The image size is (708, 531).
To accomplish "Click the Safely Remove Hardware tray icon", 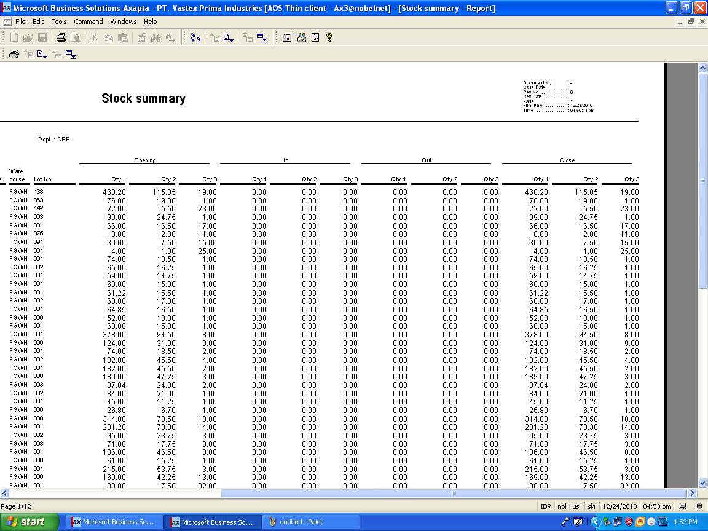I will tap(607, 522).
